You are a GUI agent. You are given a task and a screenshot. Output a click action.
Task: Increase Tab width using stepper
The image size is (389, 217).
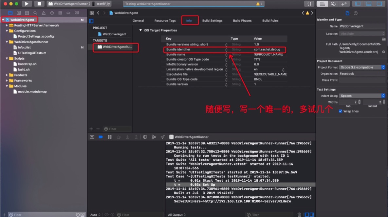pyautogui.click(x=359, y=101)
